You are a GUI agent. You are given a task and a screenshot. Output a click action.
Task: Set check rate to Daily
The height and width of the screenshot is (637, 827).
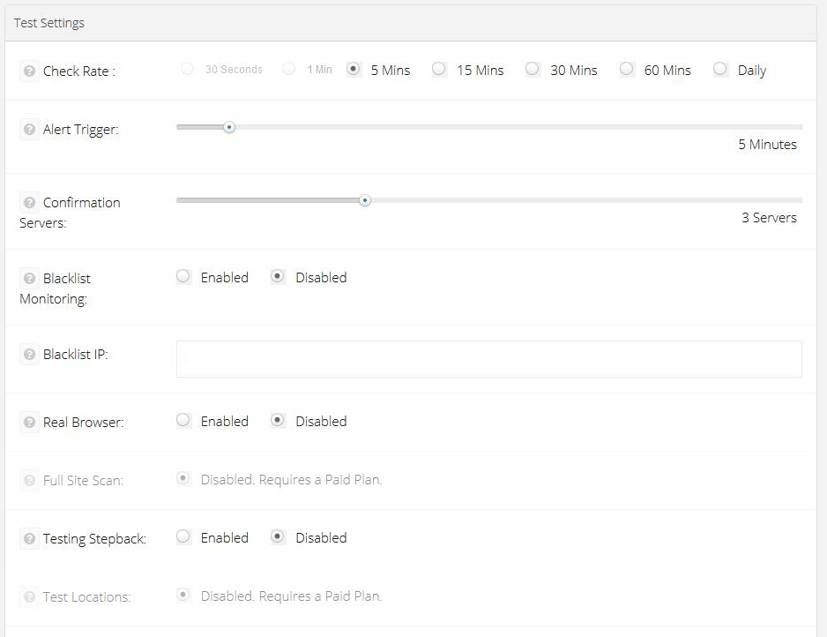720,69
